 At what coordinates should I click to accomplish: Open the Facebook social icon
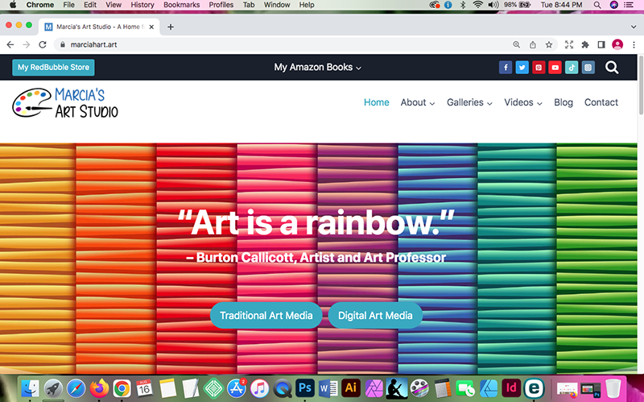[x=506, y=68]
